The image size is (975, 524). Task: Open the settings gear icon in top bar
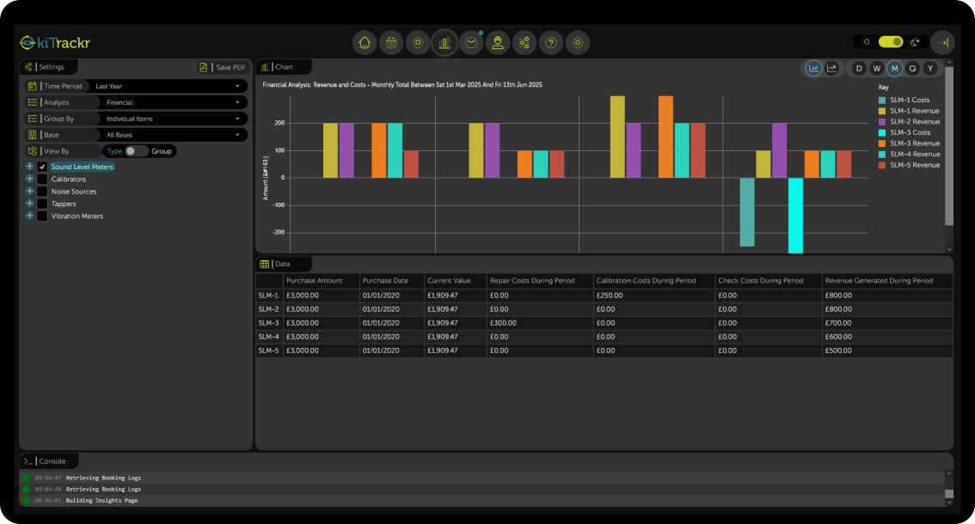[578, 42]
